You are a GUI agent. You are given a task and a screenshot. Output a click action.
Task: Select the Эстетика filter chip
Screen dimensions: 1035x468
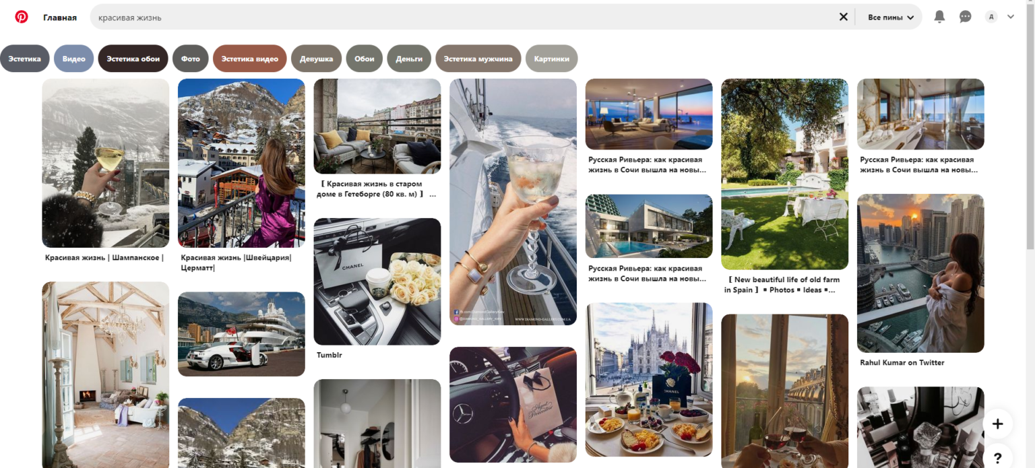click(25, 59)
